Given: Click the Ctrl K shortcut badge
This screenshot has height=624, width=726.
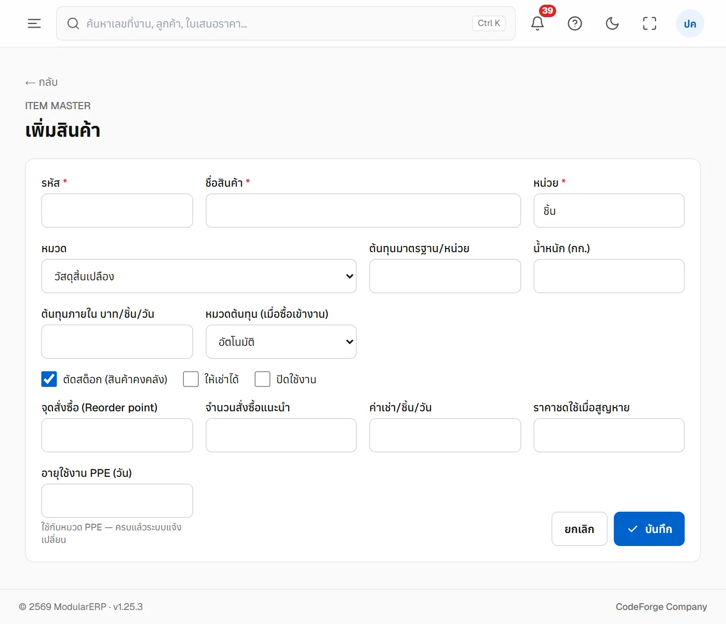Looking at the screenshot, I should click(x=489, y=23).
